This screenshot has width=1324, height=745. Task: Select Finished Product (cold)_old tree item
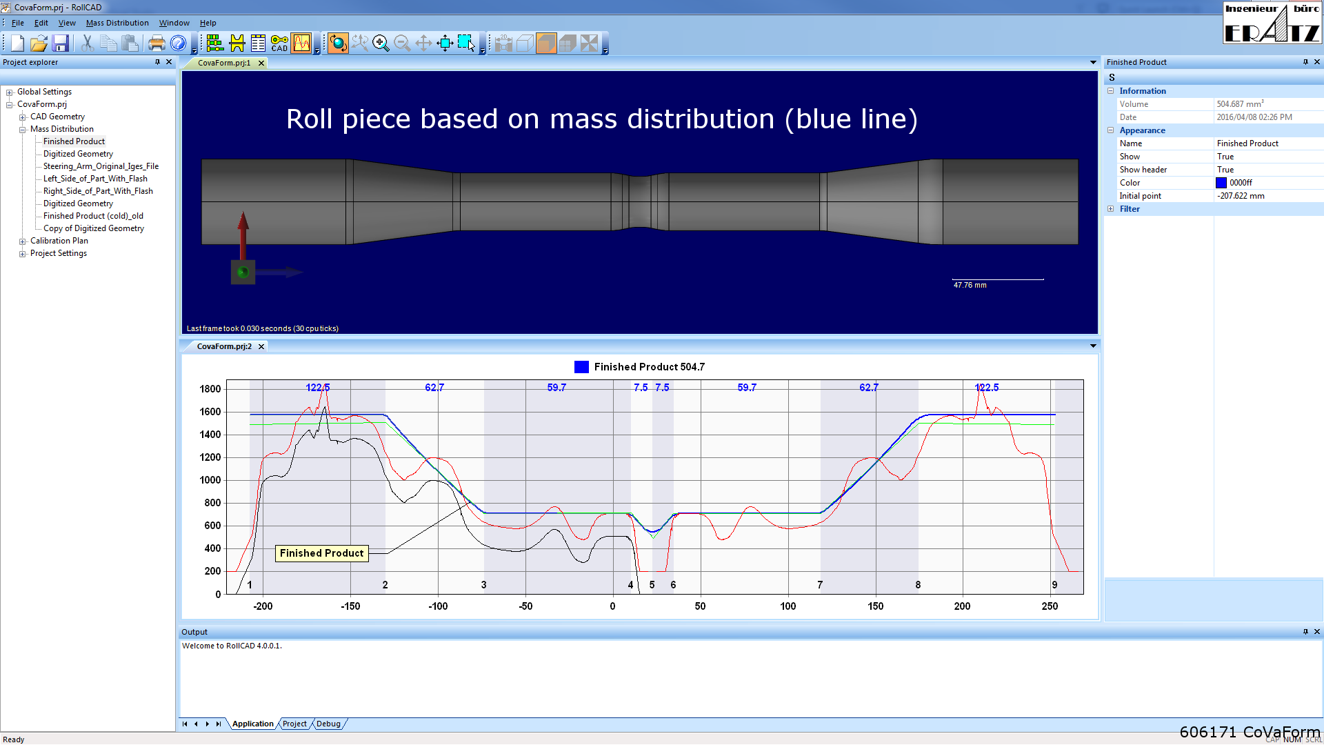[x=93, y=216]
